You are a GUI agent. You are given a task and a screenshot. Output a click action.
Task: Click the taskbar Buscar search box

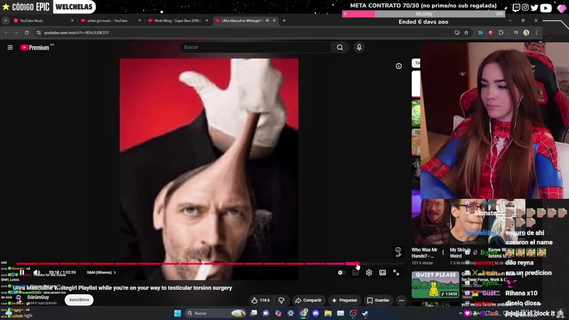pyautogui.click(x=216, y=313)
